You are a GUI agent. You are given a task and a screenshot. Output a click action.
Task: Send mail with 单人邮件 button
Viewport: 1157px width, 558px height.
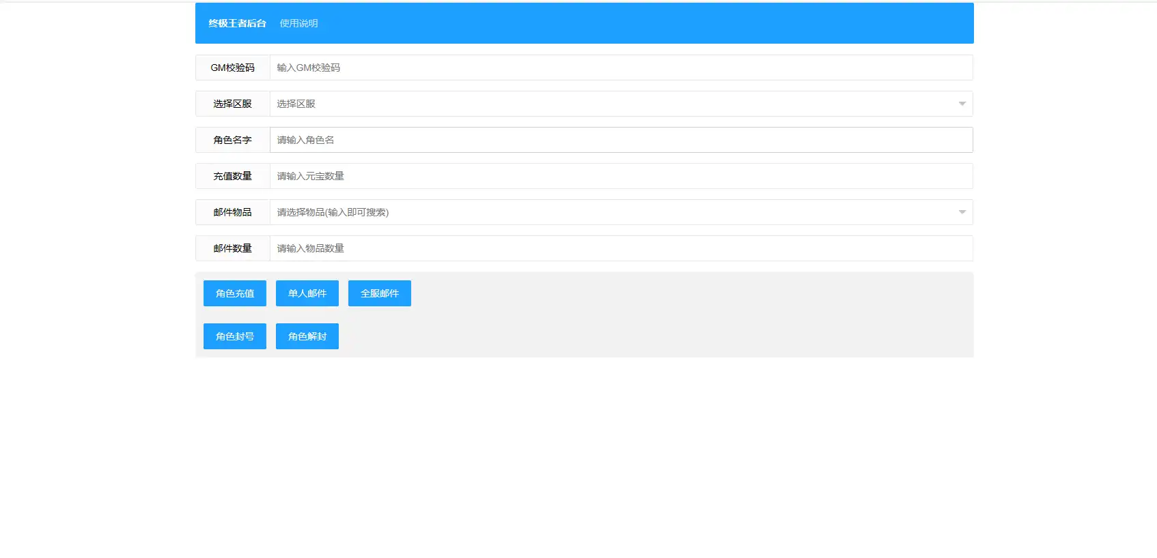coord(307,293)
